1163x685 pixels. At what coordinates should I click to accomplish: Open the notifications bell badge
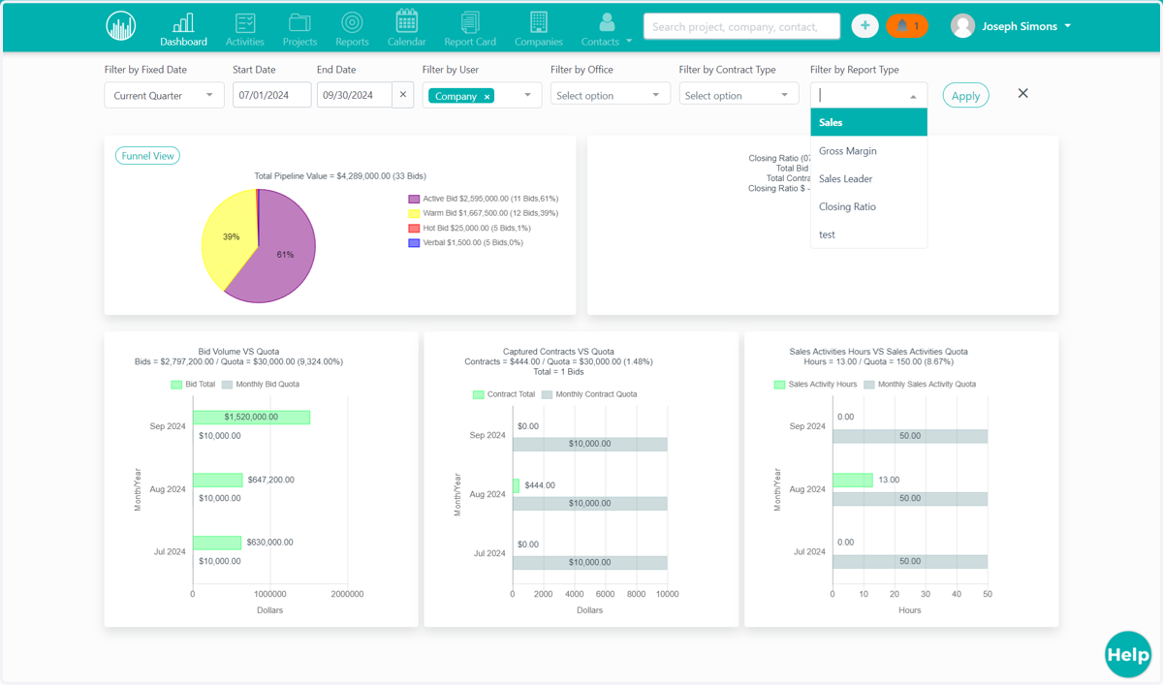(x=907, y=26)
